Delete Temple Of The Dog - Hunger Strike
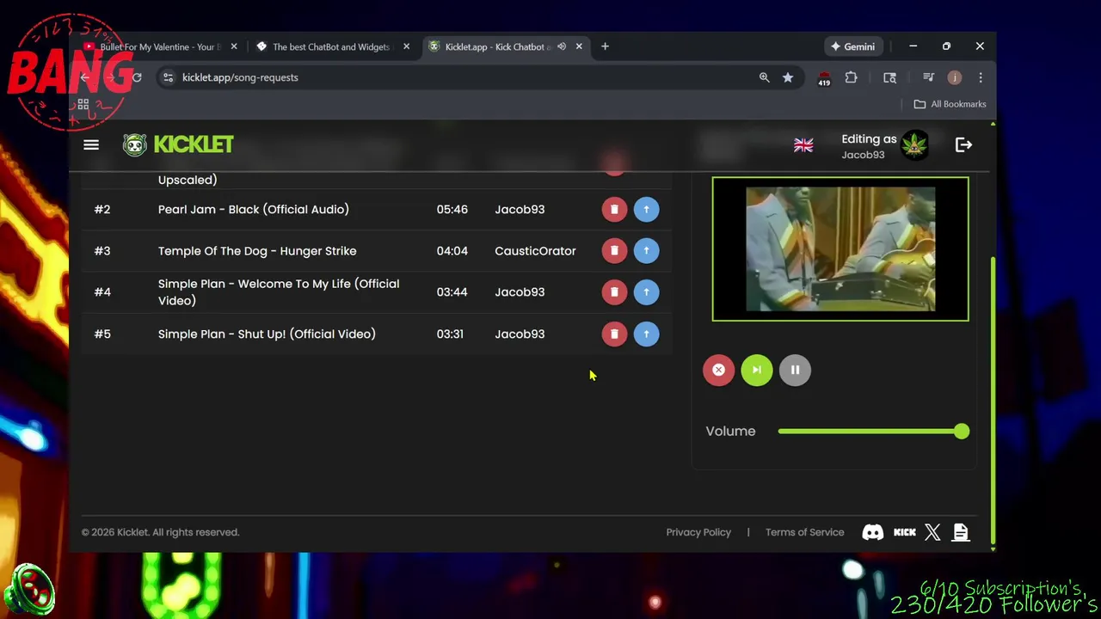Viewport: 1101px width, 619px height. coord(614,250)
